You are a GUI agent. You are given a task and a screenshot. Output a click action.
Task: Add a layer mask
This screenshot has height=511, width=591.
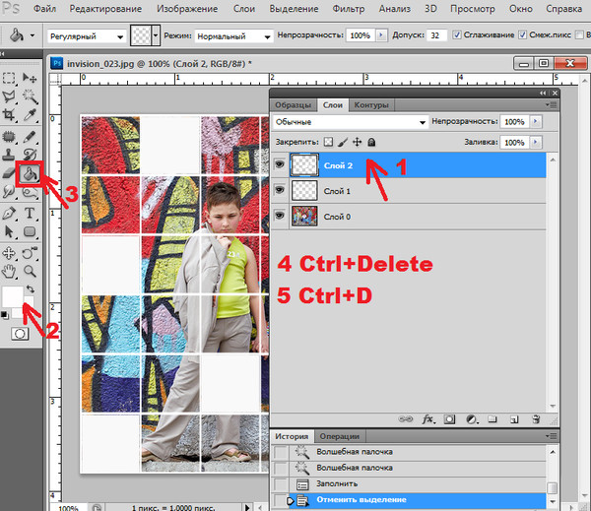pyautogui.click(x=449, y=419)
